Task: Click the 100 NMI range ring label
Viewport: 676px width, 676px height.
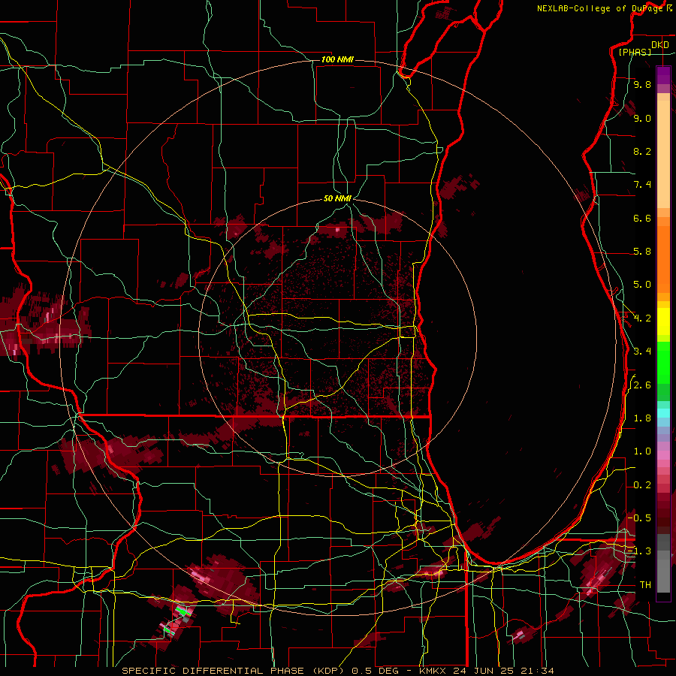Action: [x=337, y=59]
